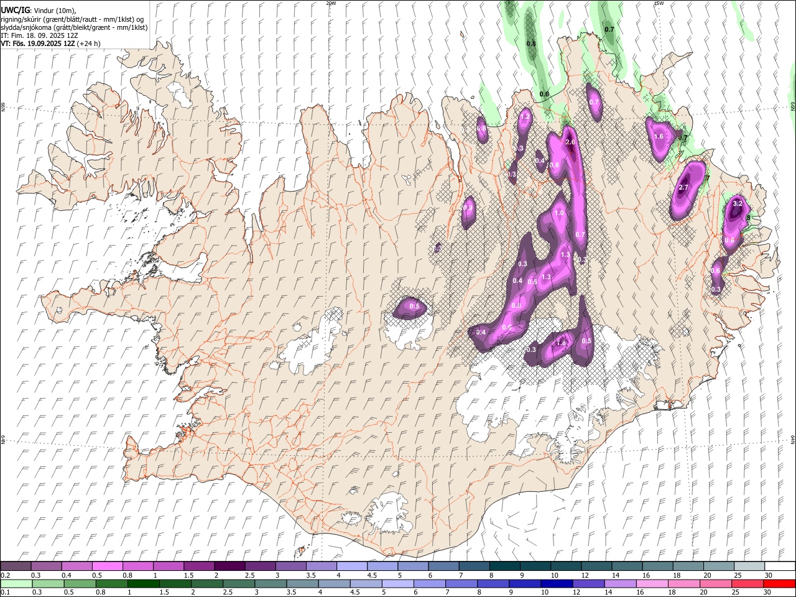Select the dark green bottom-row swatch between 1 and 1.5
This screenshot has height=597, width=796.
pos(143,583)
